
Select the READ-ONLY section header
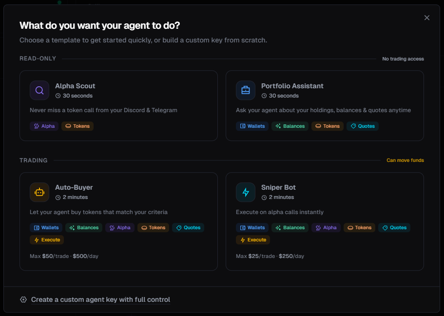pyautogui.click(x=38, y=58)
